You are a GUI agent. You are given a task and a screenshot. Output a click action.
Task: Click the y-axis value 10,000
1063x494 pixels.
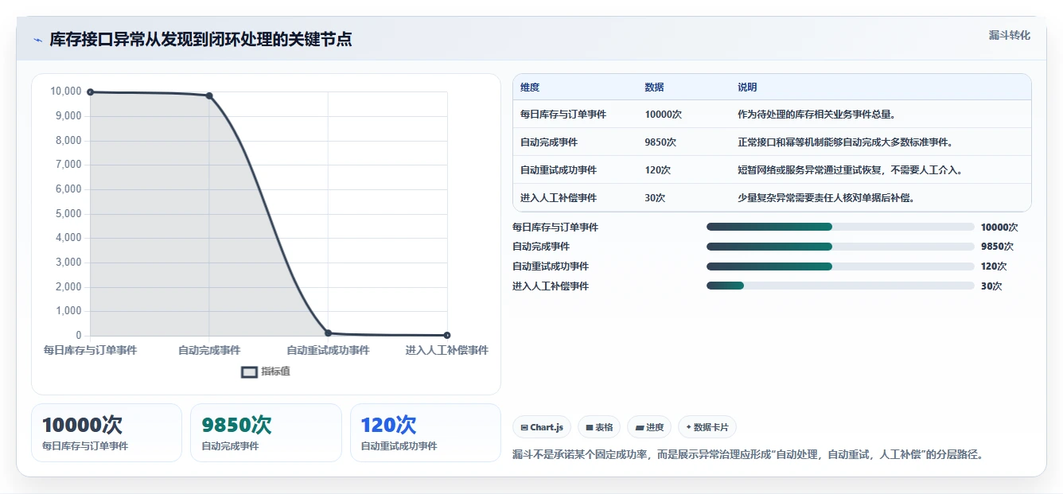pos(66,91)
